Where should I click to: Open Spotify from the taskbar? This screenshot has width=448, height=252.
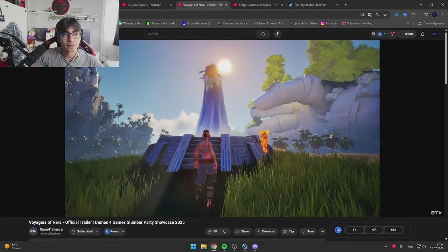pyautogui.click(x=224, y=246)
